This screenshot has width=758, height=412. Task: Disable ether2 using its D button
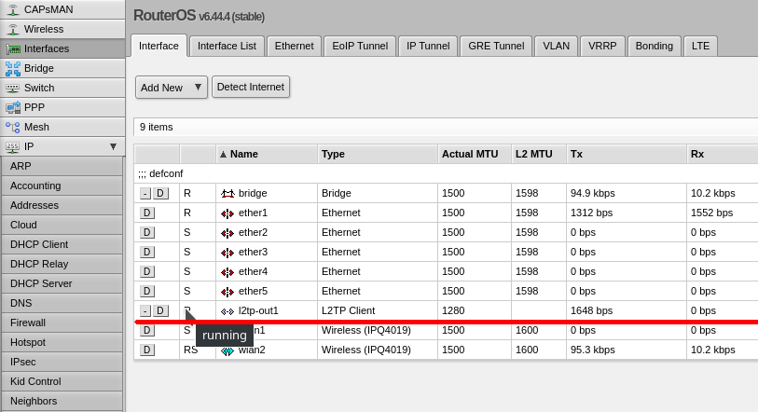tap(147, 233)
